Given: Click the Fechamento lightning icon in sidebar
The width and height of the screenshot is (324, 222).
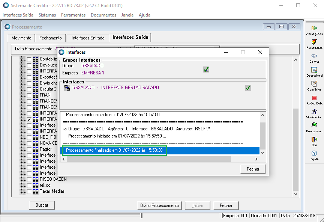Looking at the screenshot, I should point(314,42).
